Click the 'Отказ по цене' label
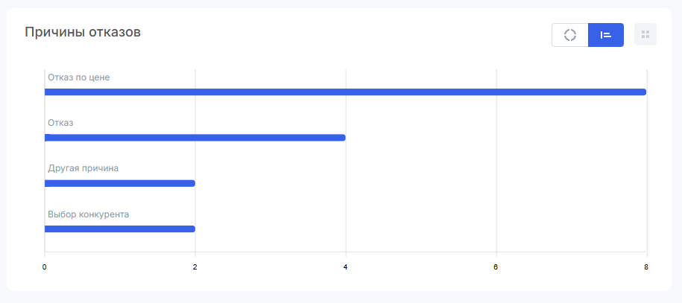This screenshot has width=682, height=303. (x=79, y=77)
